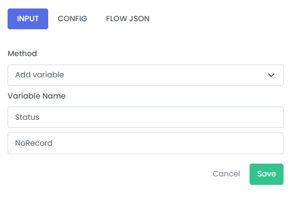This screenshot has width=293, height=199.
Task: Select the Add variable text in dropdown
Action: (40, 75)
